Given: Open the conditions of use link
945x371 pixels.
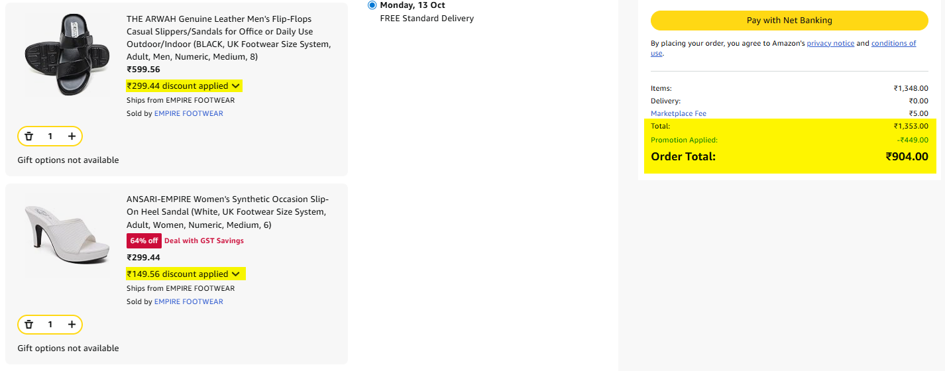Looking at the screenshot, I should pos(893,44).
